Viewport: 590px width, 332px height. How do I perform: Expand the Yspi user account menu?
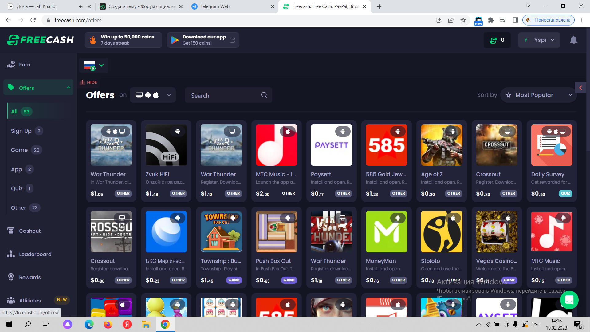(x=539, y=40)
